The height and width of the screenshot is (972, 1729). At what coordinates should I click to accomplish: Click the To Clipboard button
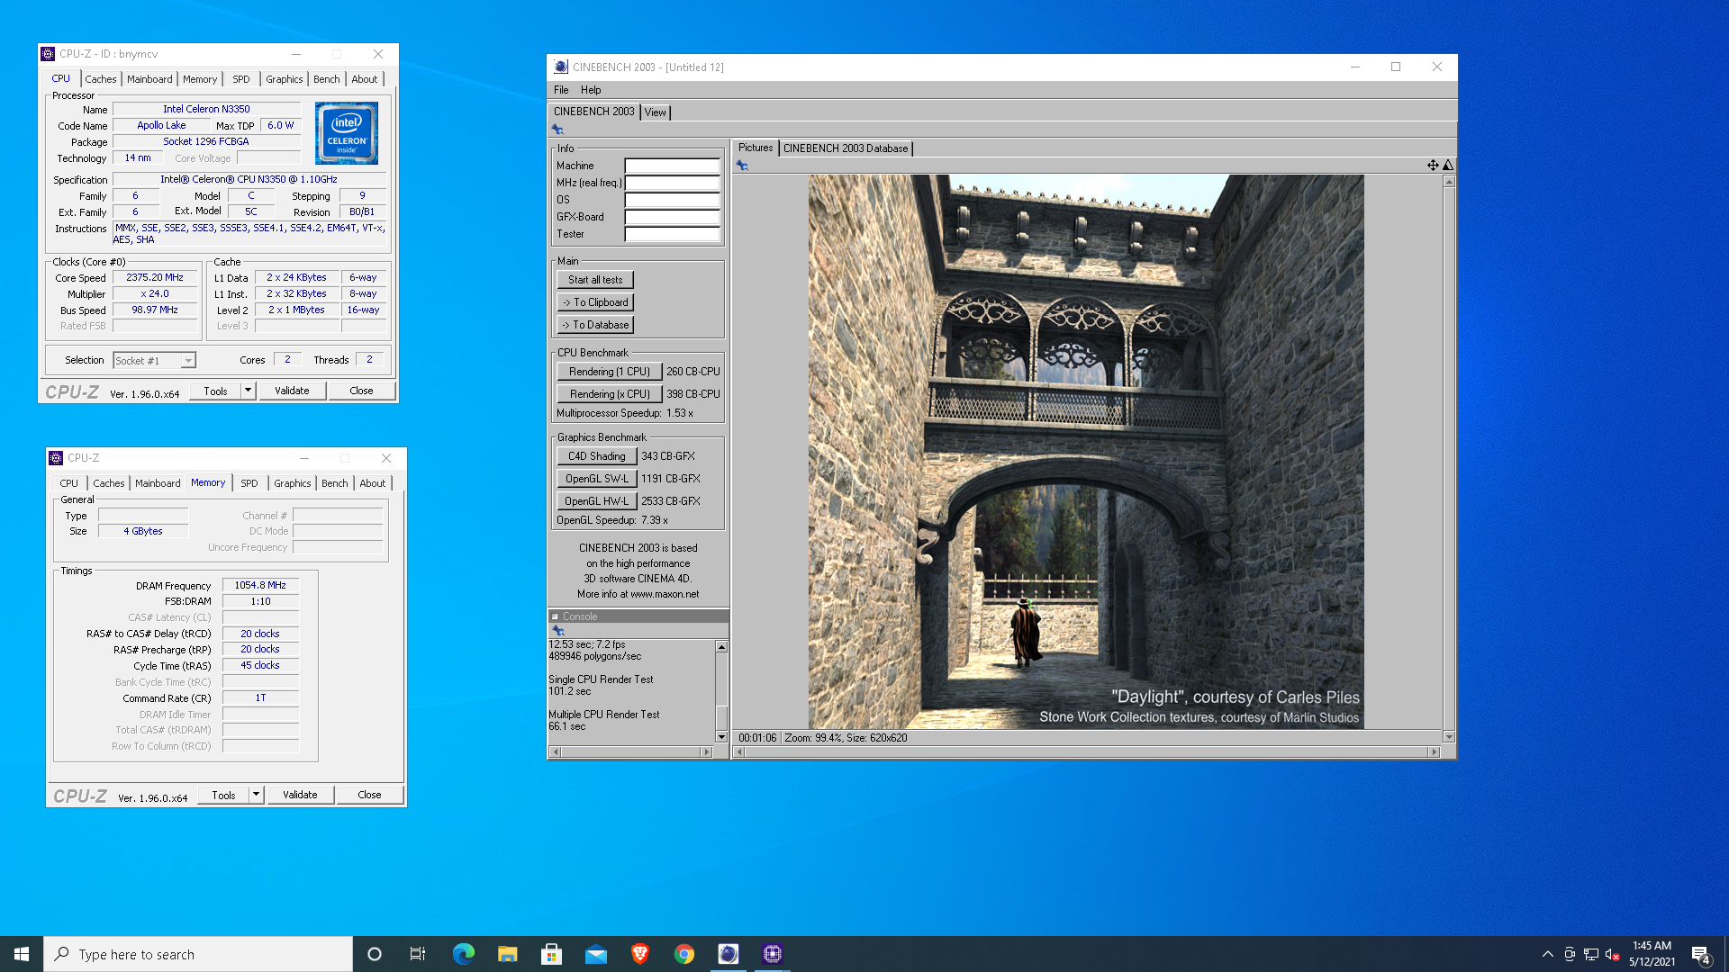tap(595, 302)
